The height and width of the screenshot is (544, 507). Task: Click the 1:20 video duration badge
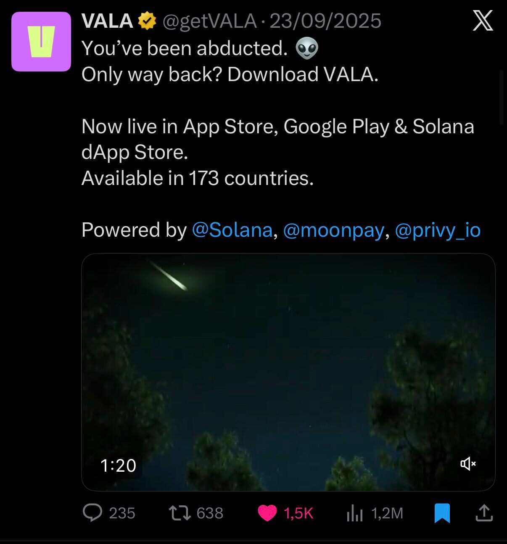pos(118,465)
